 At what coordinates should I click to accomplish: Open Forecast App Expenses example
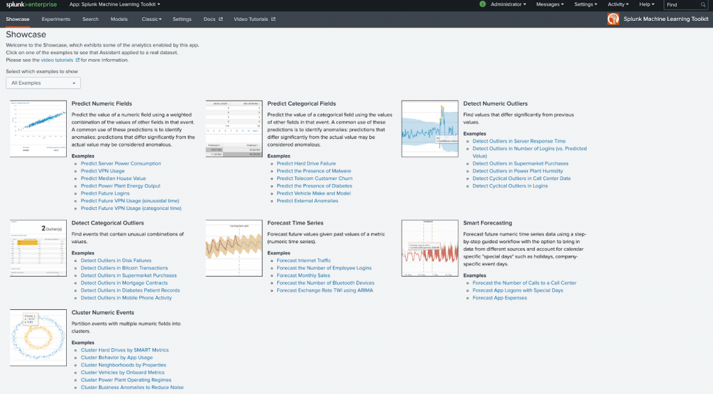click(500, 298)
